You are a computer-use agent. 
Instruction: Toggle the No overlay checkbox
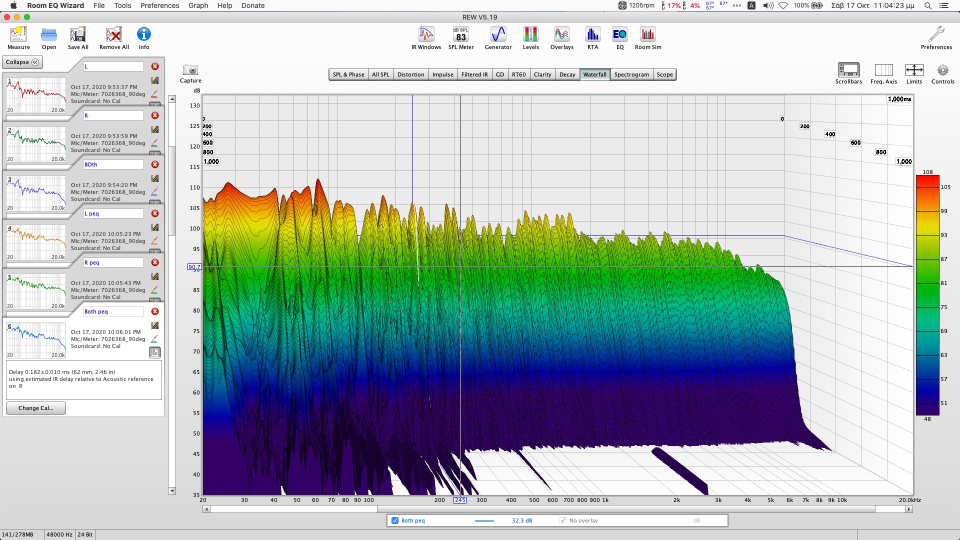coord(563,520)
